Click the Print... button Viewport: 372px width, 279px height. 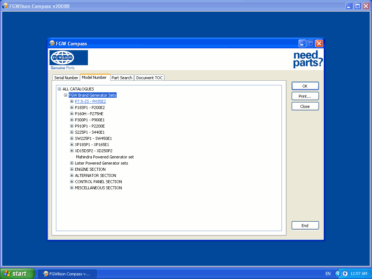click(x=305, y=96)
